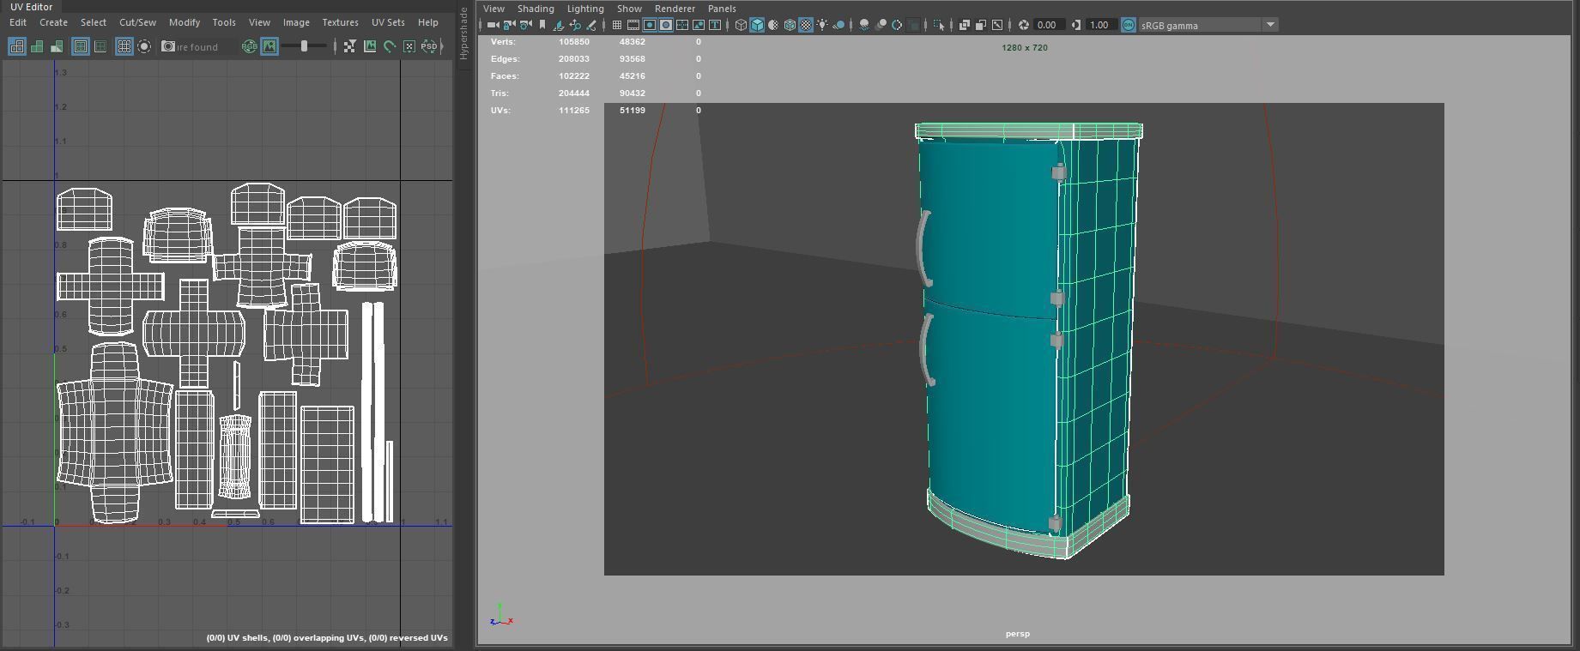This screenshot has width=1580, height=651.
Task: Use default material icon
Action: click(x=773, y=25)
